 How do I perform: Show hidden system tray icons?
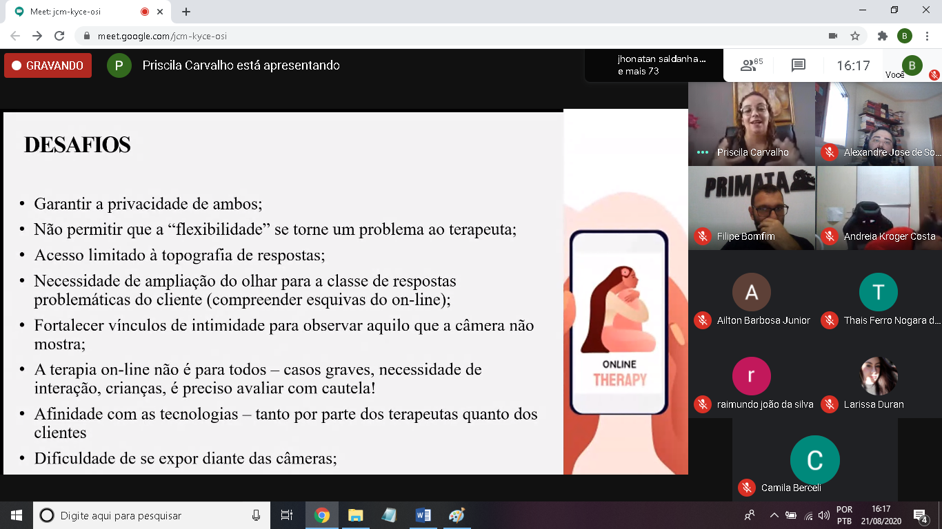(x=774, y=515)
